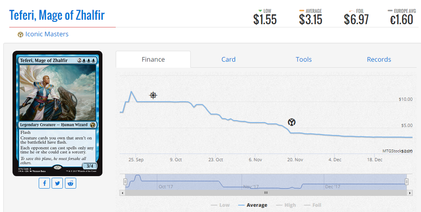Toggle the Foil price series legend
The image size is (421, 212).
pyautogui.click(x=313, y=205)
